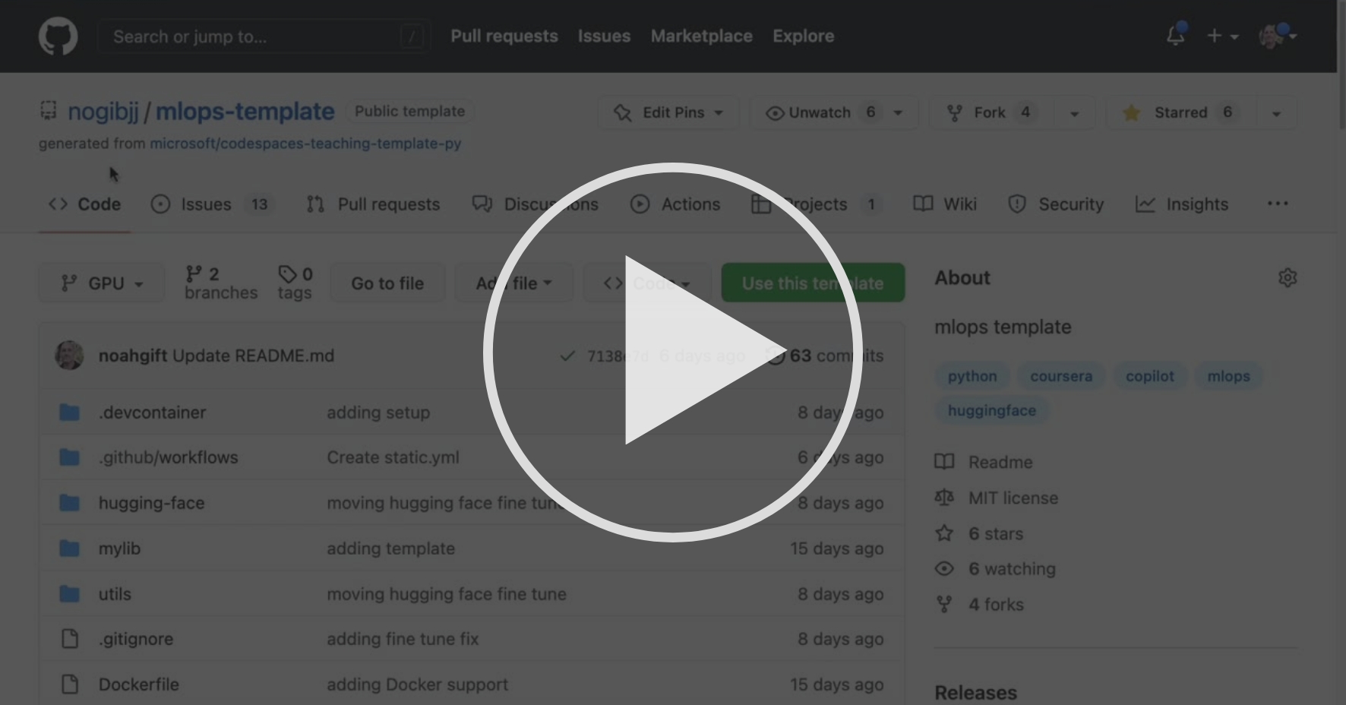Click the commit checkmark status indicator

[567, 355]
